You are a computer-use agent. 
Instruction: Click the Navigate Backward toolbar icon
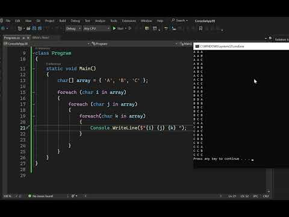pos(3,28)
